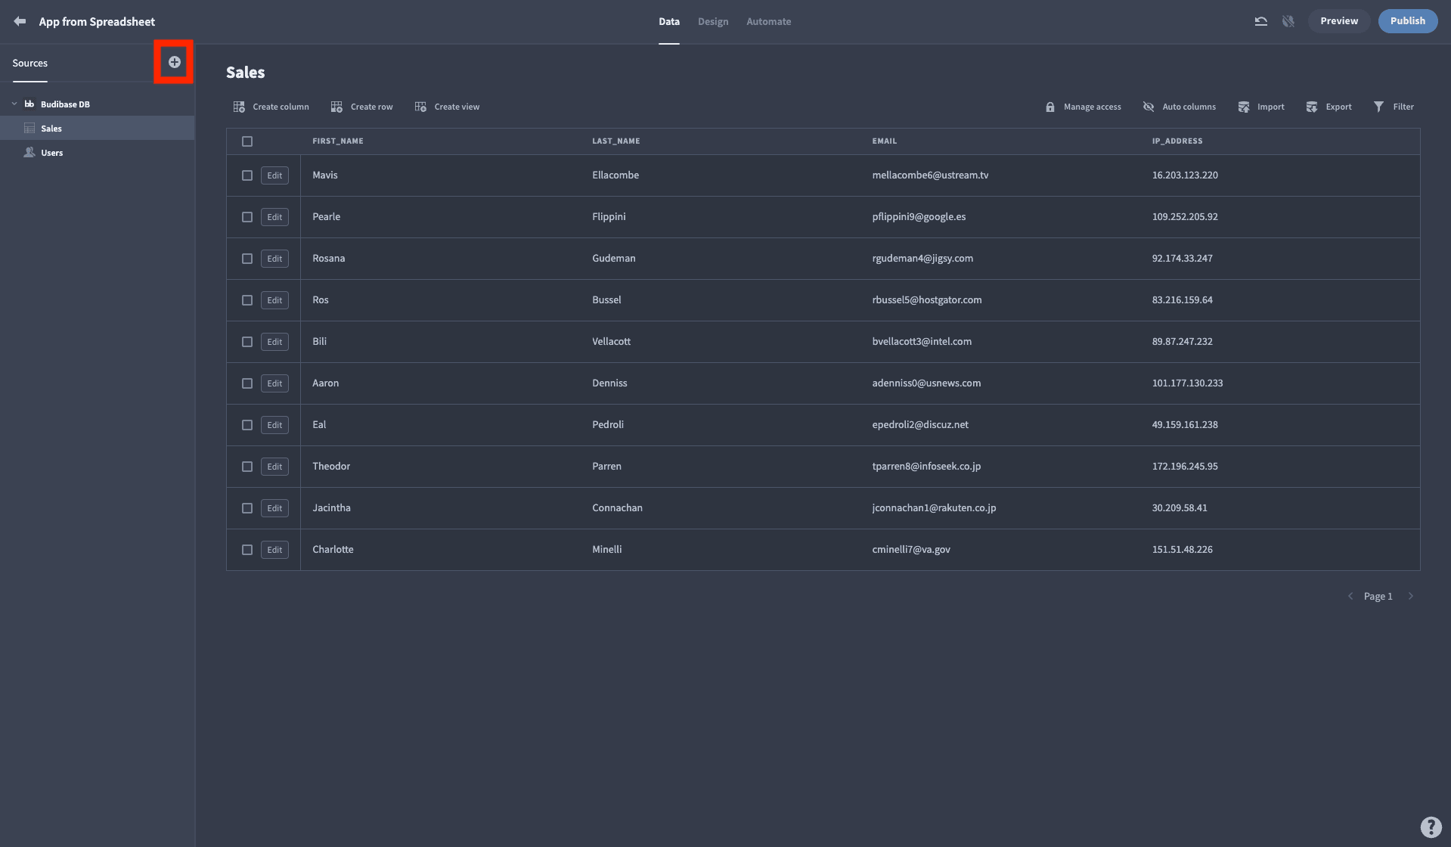Click the Budibase DB source label
The image size is (1451, 847).
click(x=65, y=104)
